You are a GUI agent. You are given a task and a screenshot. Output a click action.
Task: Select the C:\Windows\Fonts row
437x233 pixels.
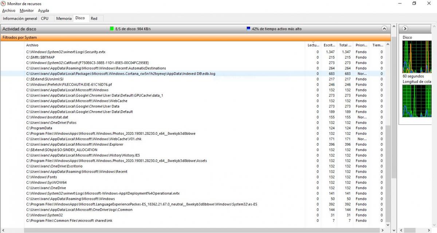[192, 177]
